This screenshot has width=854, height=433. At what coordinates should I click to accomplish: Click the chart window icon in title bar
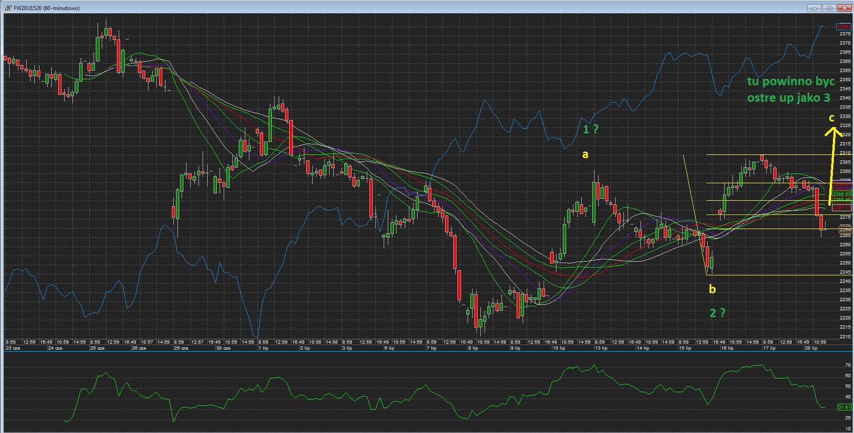[x=8, y=8]
